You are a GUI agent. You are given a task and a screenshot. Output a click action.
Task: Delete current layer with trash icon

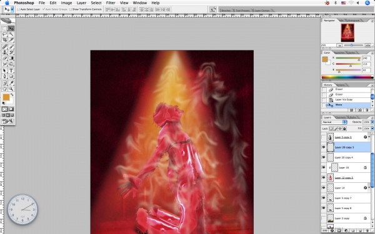[367, 231]
